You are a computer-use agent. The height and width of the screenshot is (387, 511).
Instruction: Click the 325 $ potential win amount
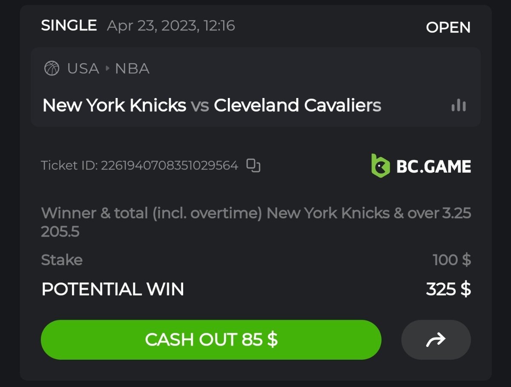click(x=448, y=289)
